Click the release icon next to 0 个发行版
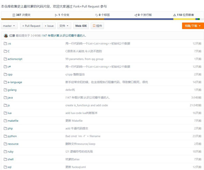This screenshot has width=204, height=170. pos(136,15)
